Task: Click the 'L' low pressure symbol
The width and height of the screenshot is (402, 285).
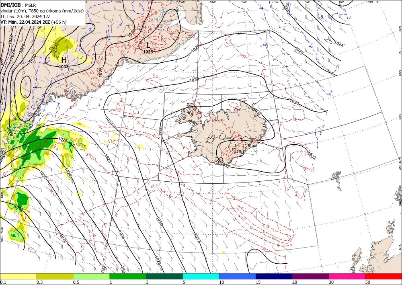Action: [148, 45]
